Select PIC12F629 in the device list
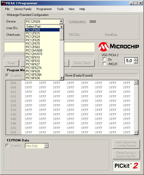The image size is (144, 175). point(42,37)
